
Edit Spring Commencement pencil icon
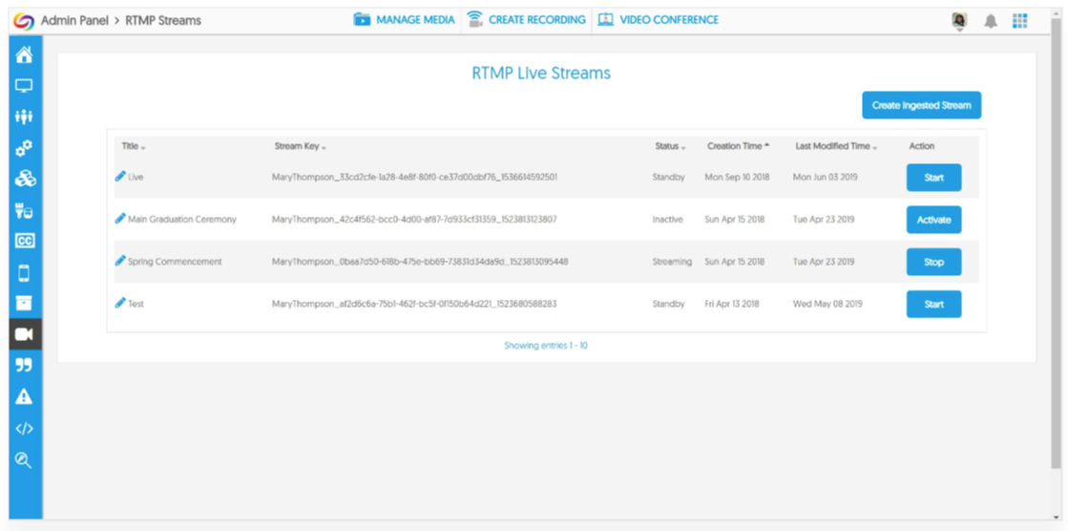120,261
